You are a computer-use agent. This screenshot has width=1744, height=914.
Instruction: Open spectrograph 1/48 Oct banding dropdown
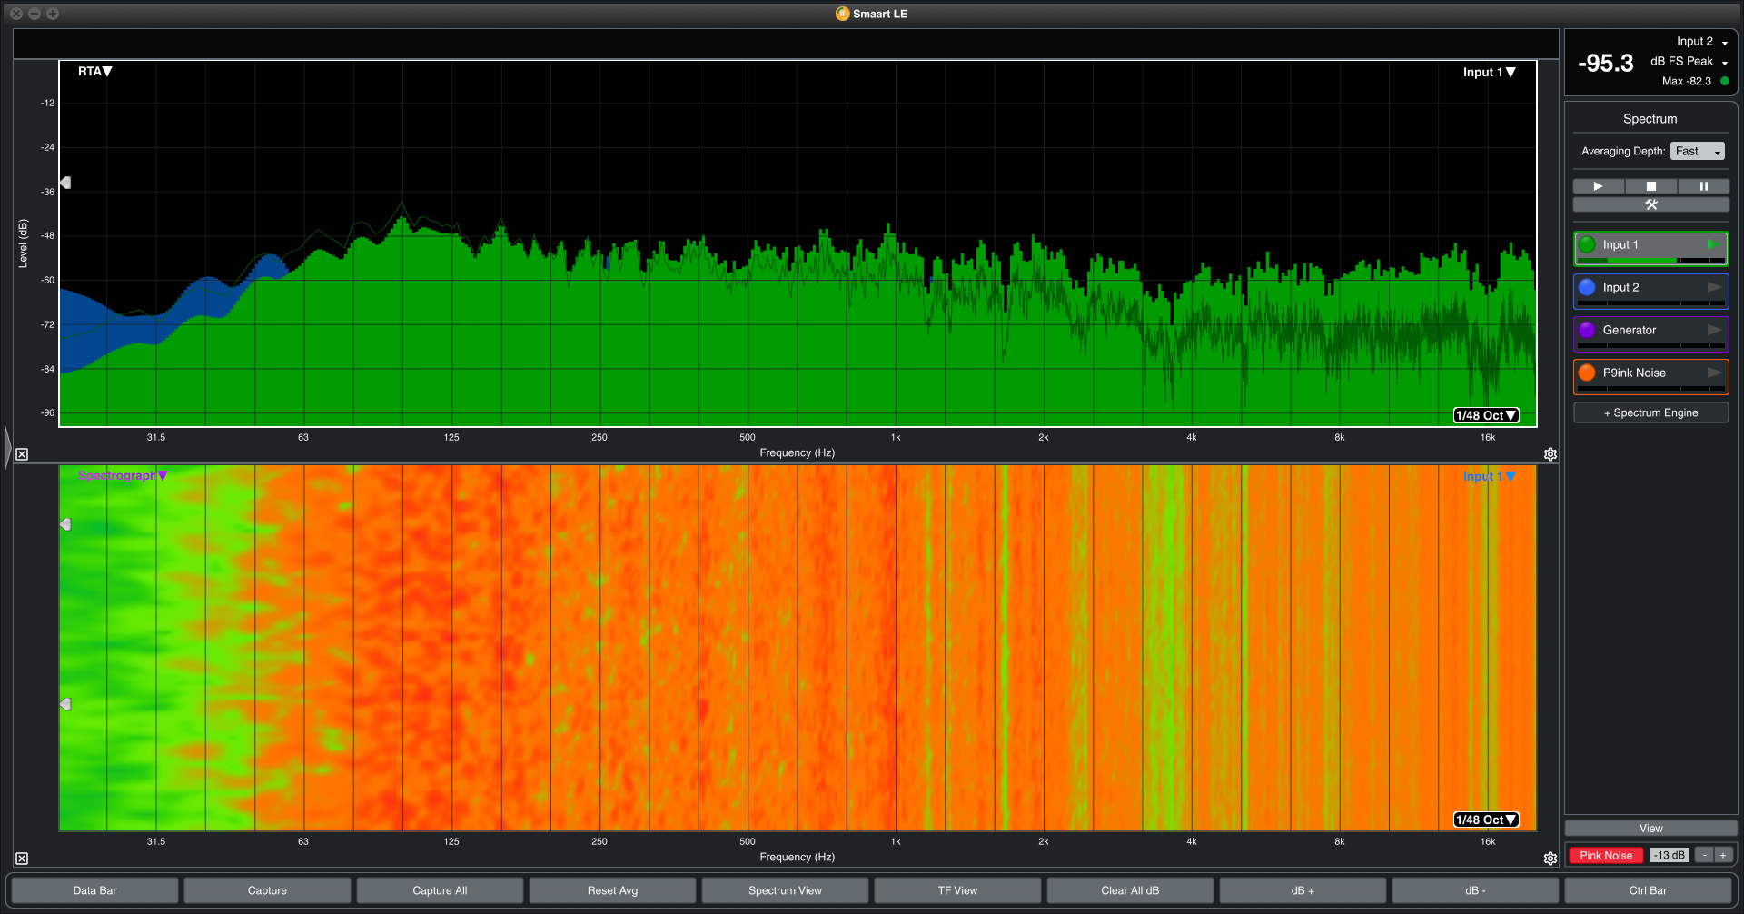click(x=1486, y=820)
